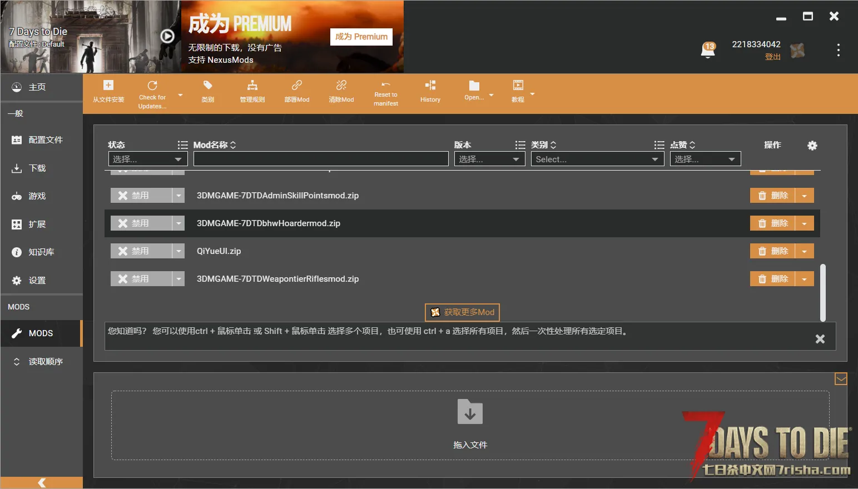Click 登出 logout link
This screenshot has height=489, width=858.
pyautogui.click(x=772, y=57)
